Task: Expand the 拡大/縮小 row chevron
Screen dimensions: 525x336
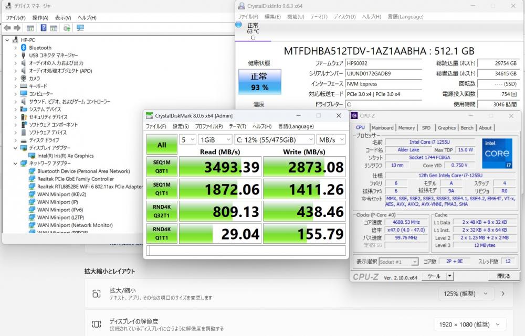Action: [503, 294]
